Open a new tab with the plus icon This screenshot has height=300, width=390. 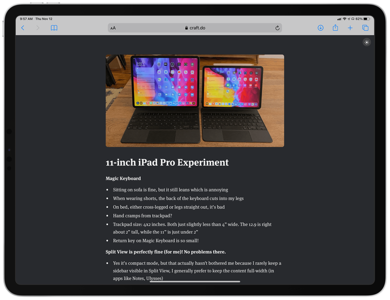click(x=350, y=28)
